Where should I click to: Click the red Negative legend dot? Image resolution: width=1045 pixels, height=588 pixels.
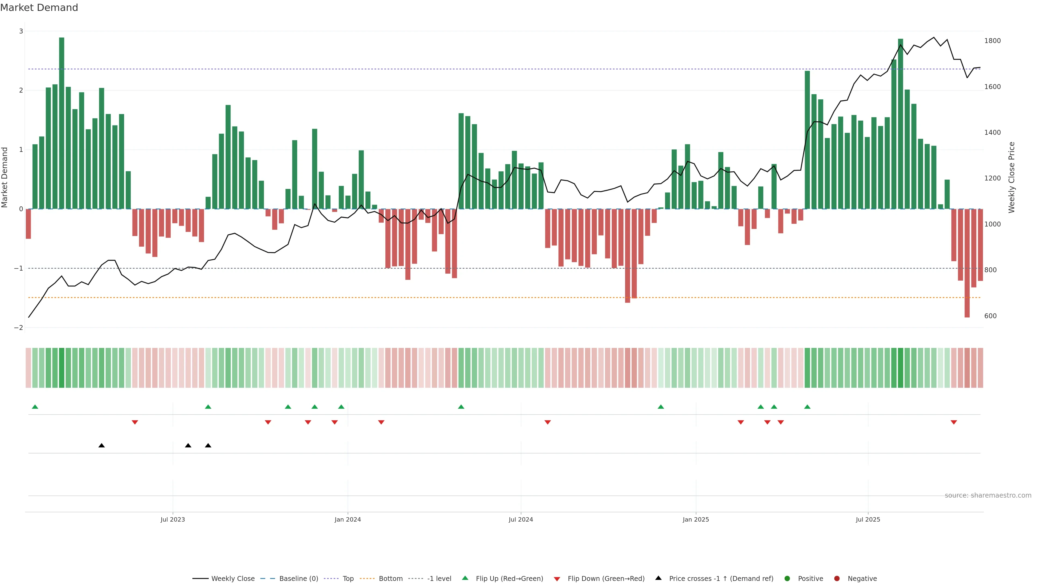837,578
